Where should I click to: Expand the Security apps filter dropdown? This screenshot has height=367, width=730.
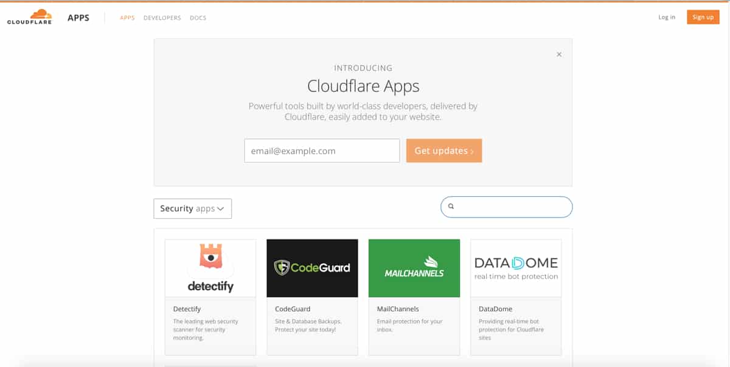pyautogui.click(x=192, y=208)
